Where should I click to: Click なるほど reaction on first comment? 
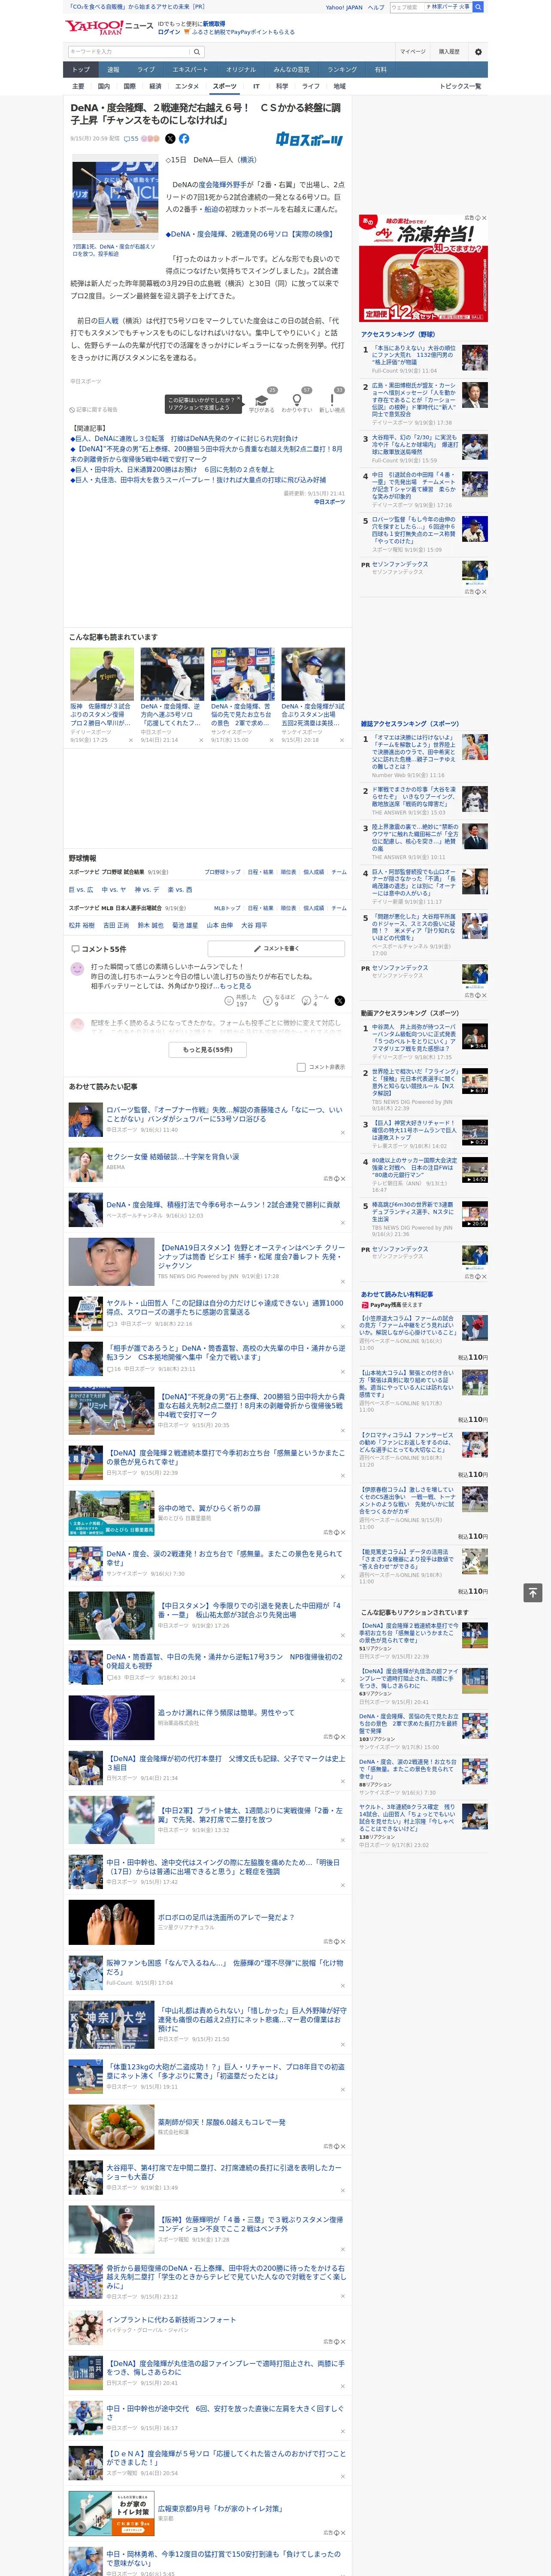[279, 1001]
